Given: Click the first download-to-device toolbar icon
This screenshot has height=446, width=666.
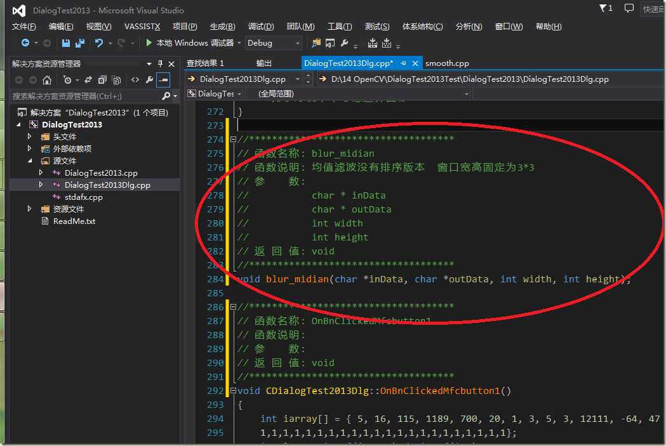Looking at the screenshot, I should (x=373, y=43).
